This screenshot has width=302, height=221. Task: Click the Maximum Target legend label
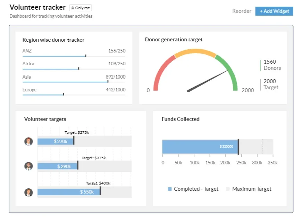(252, 189)
